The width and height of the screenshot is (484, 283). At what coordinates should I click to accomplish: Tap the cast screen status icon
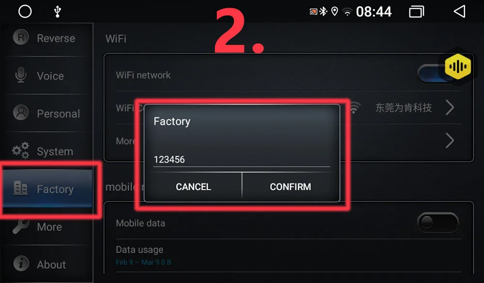(313, 12)
